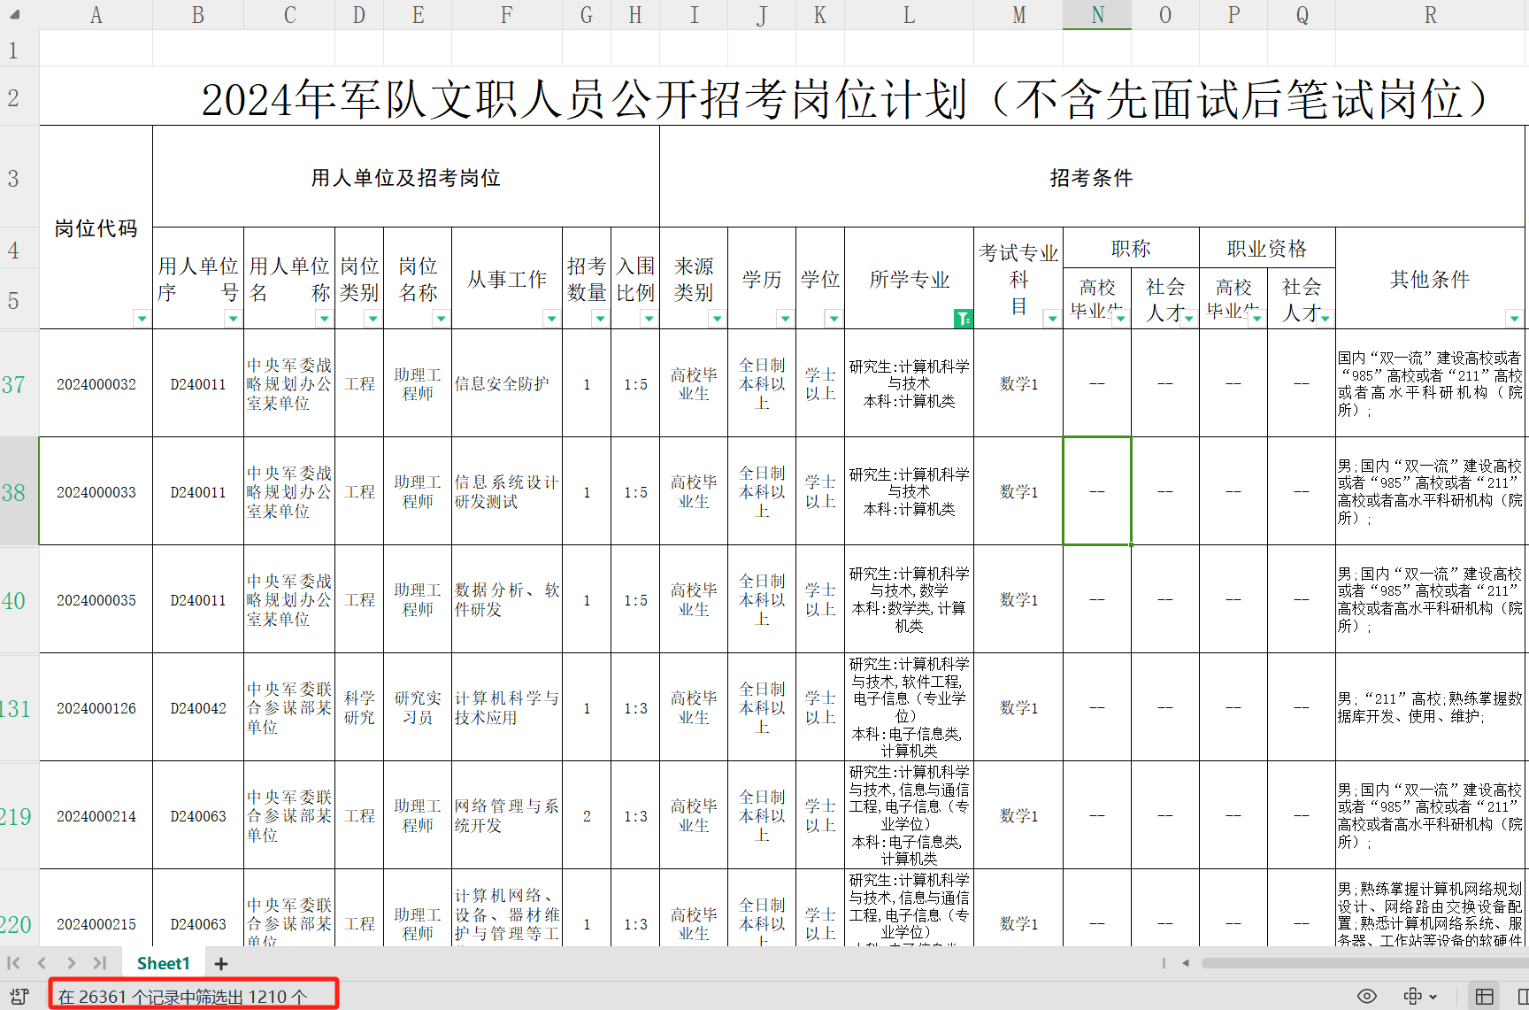The width and height of the screenshot is (1529, 1010).
Task: Select cell containing 2024000126
Action: 96,708
